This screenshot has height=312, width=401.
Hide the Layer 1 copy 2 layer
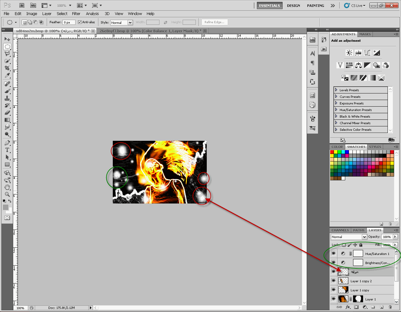pyautogui.click(x=334, y=281)
